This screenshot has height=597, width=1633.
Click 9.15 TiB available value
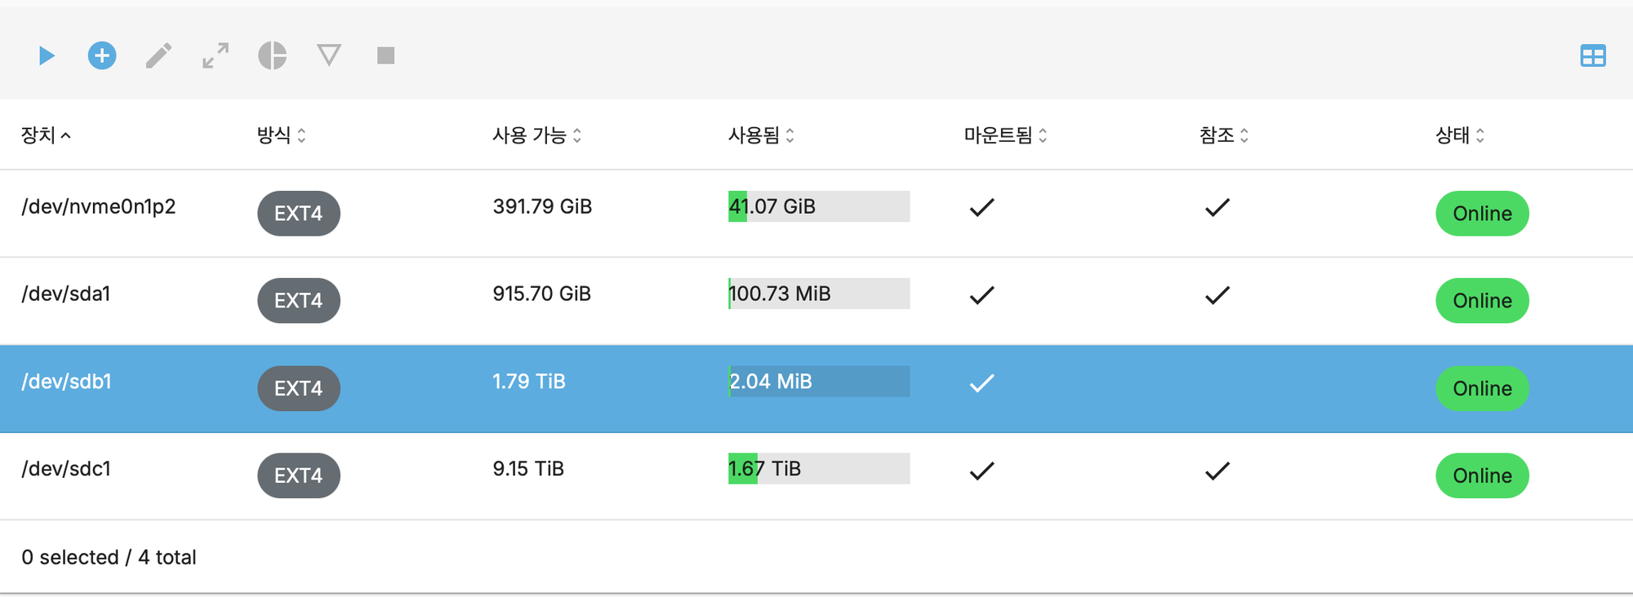click(528, 469)
